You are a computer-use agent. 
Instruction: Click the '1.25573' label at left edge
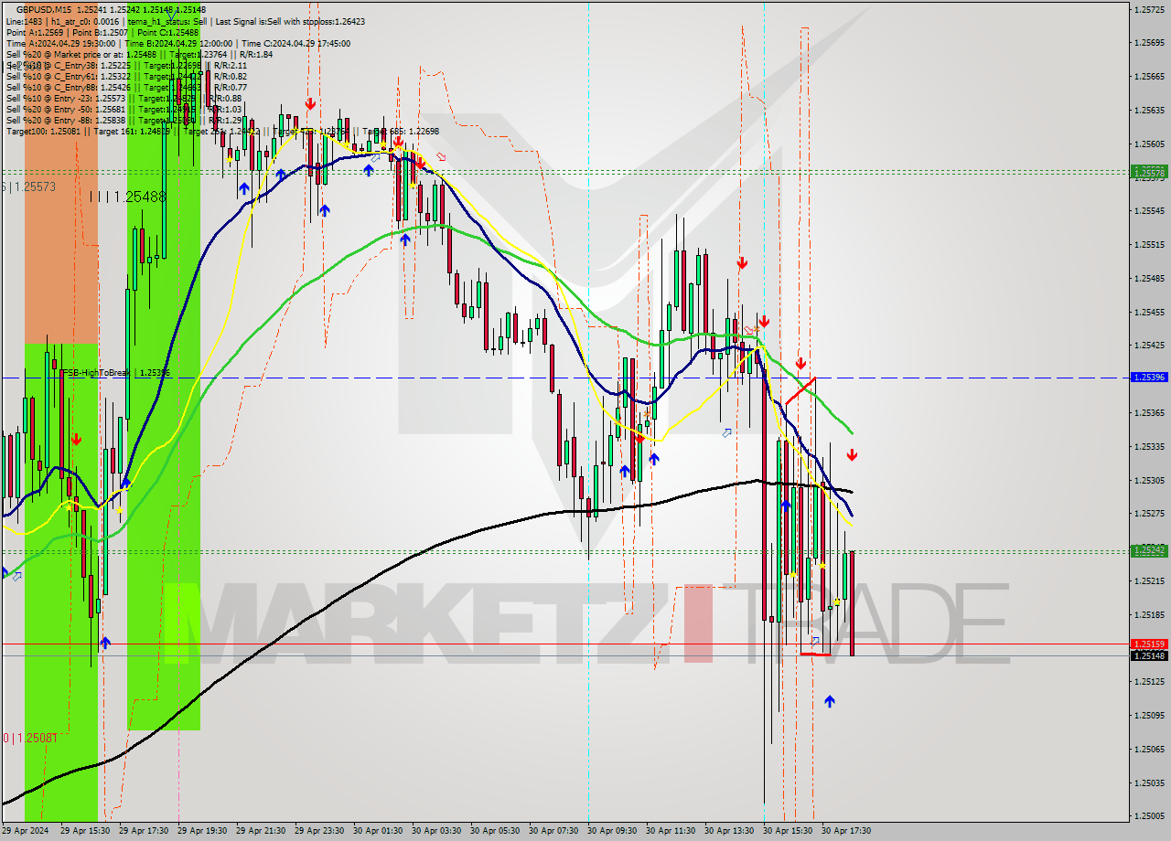click(28, 186)
